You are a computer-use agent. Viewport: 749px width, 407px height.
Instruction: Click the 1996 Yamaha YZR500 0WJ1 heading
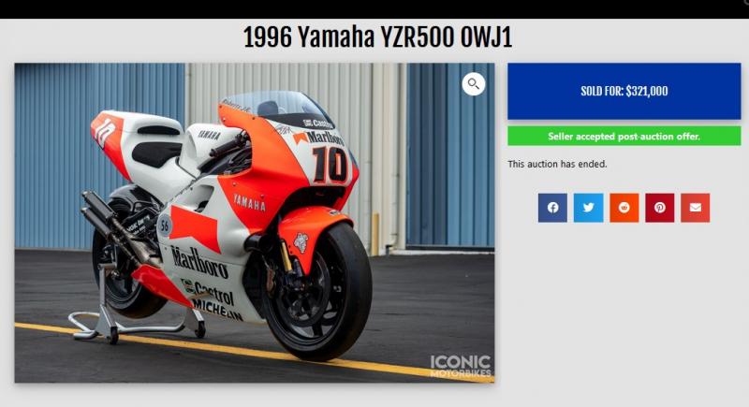(378, 37)
